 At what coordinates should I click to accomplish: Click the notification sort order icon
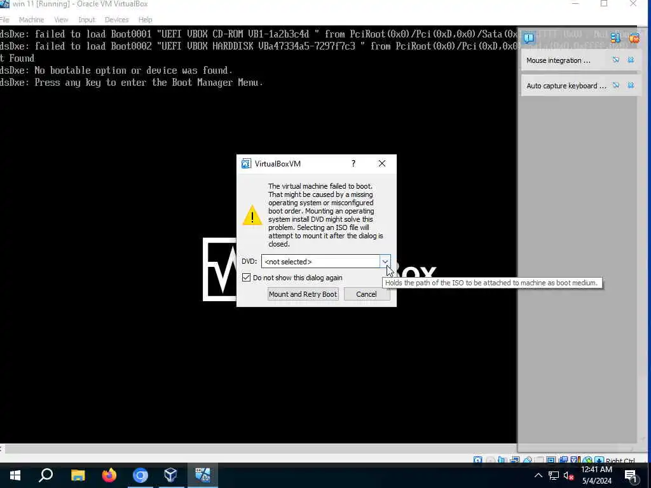615,38
